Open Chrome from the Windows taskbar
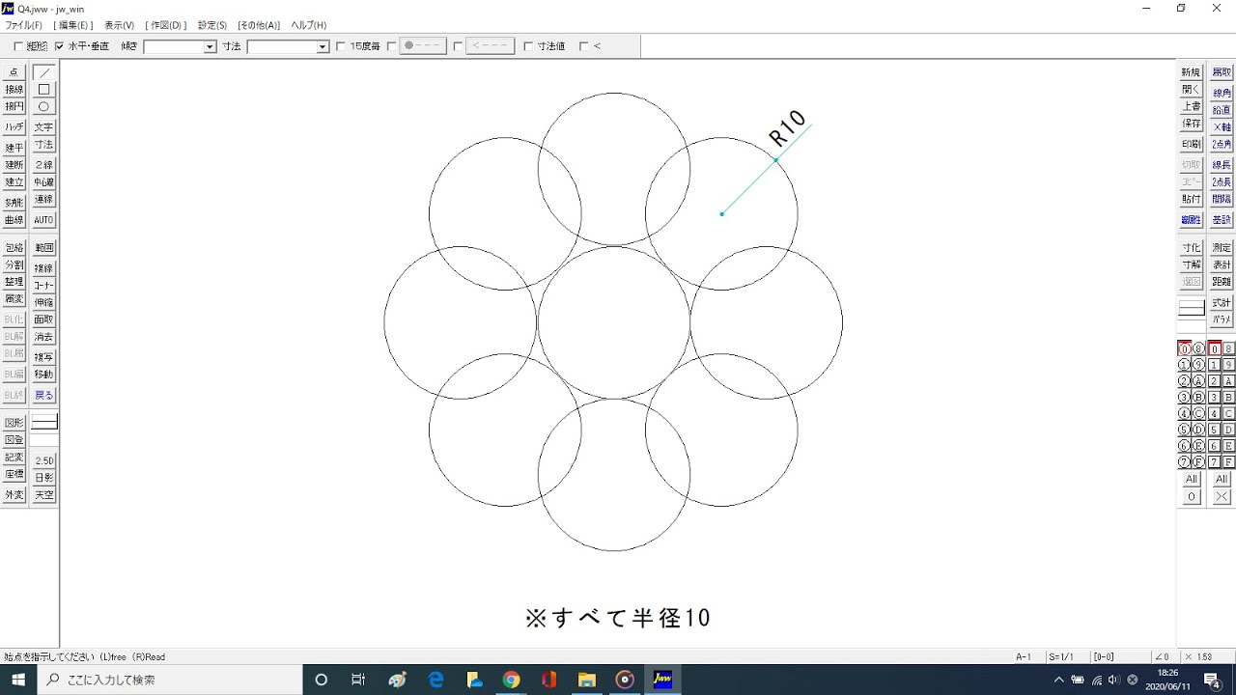The image size is (1236, 695). [x=511, y=680]
